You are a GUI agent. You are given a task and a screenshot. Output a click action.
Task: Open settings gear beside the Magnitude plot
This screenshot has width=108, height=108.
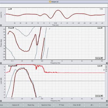pos(107,101)
